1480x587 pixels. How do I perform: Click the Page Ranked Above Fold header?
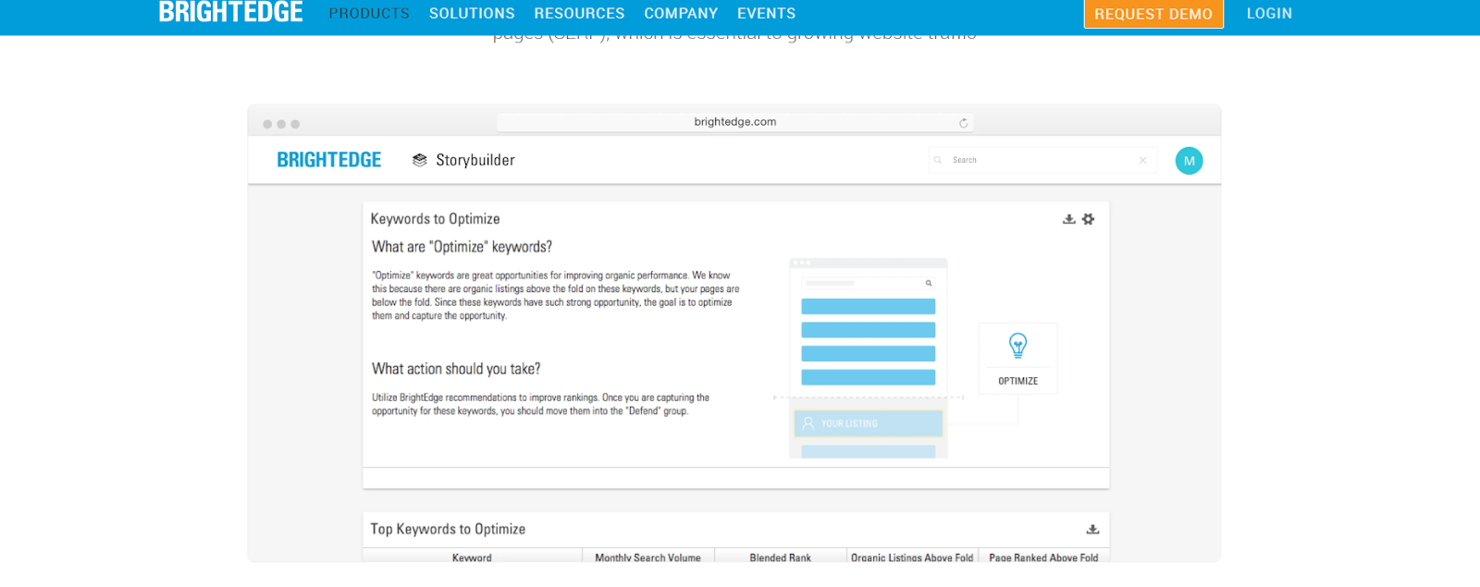1043,557
